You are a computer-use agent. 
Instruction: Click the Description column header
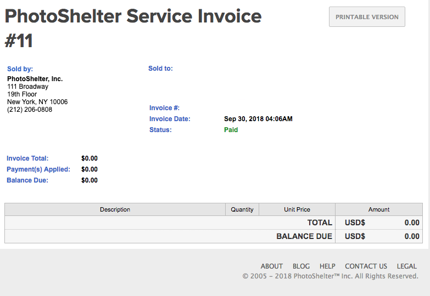tap(115, 209)
